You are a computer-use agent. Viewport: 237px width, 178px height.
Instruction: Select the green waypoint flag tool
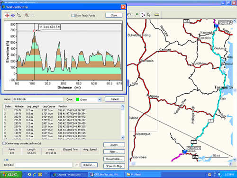pos(137,15)
